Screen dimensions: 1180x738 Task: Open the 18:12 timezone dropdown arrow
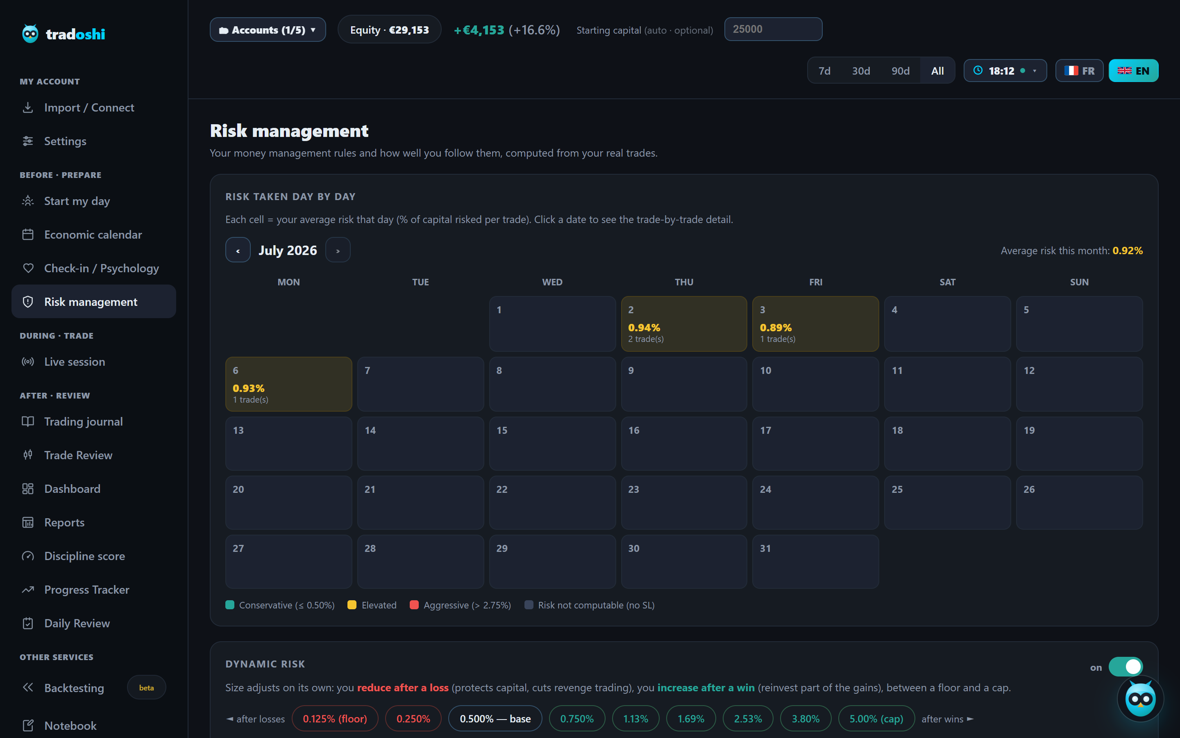point(1034,71)
